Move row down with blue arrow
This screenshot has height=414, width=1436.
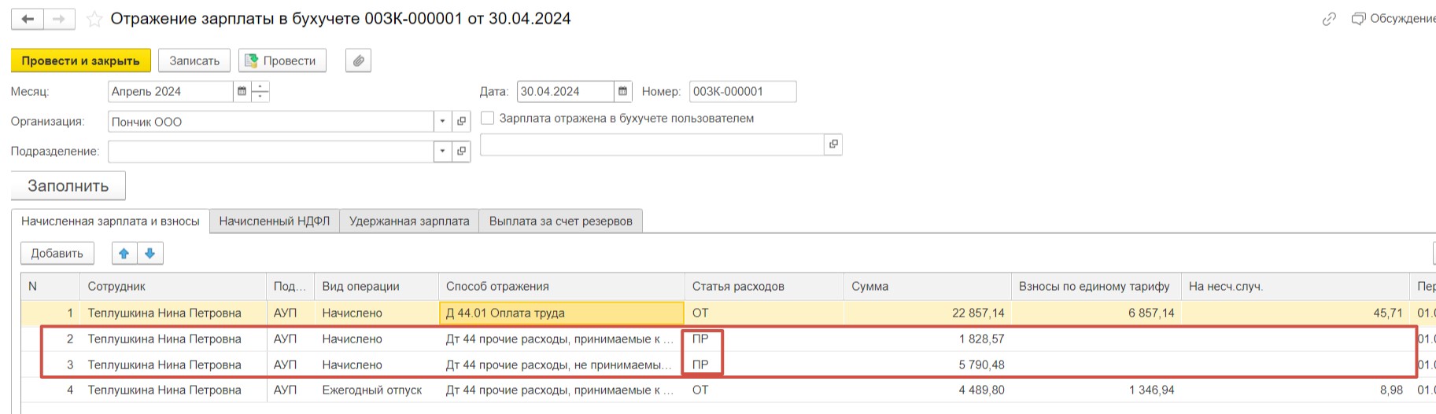pyautogui.click(x=150, y=253)
